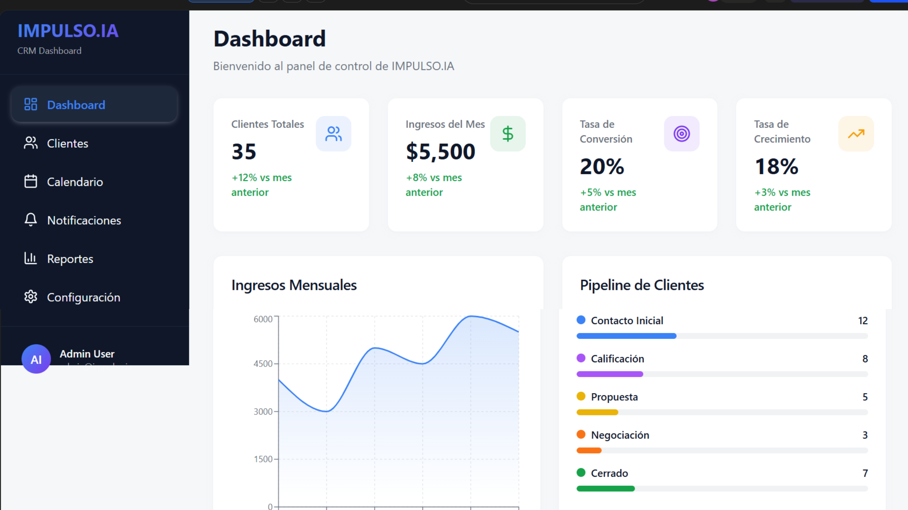This screenshot has height=510, width=908.
Task: Click the trending arrow icon on Crecimiento card
Action: (856, 134)
